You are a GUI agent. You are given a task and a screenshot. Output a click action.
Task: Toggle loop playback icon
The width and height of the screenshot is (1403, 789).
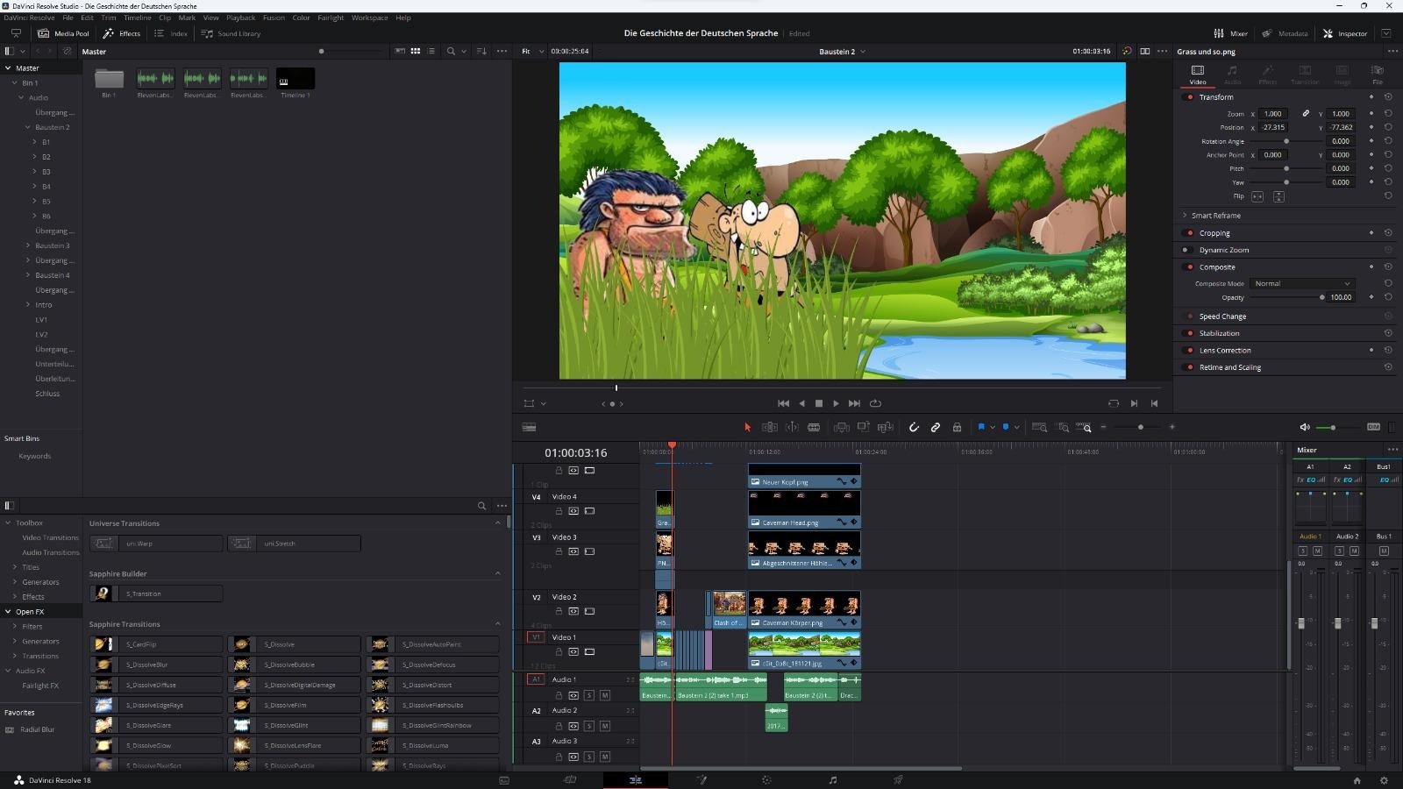pos(875,403)
